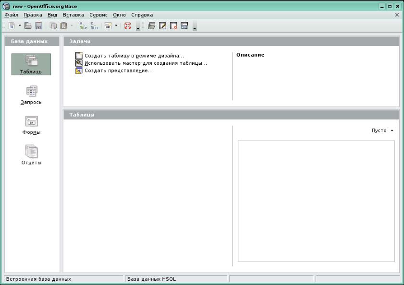Click the Edit table icon
404x285 pixels.
tap(162, 25)
